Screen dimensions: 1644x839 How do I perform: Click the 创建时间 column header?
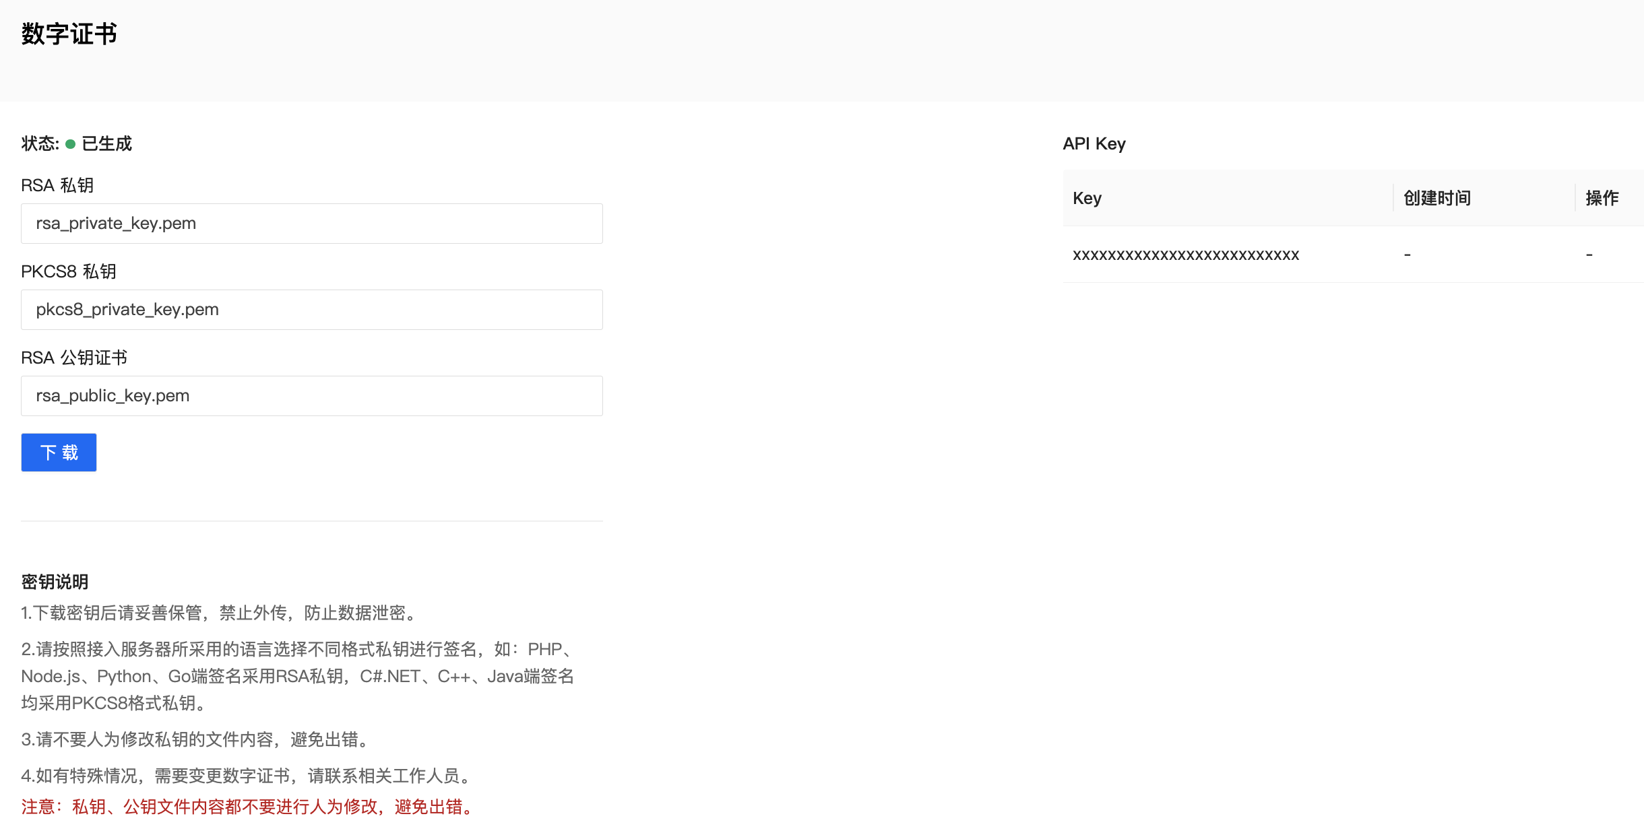[x=1436, y=198]
